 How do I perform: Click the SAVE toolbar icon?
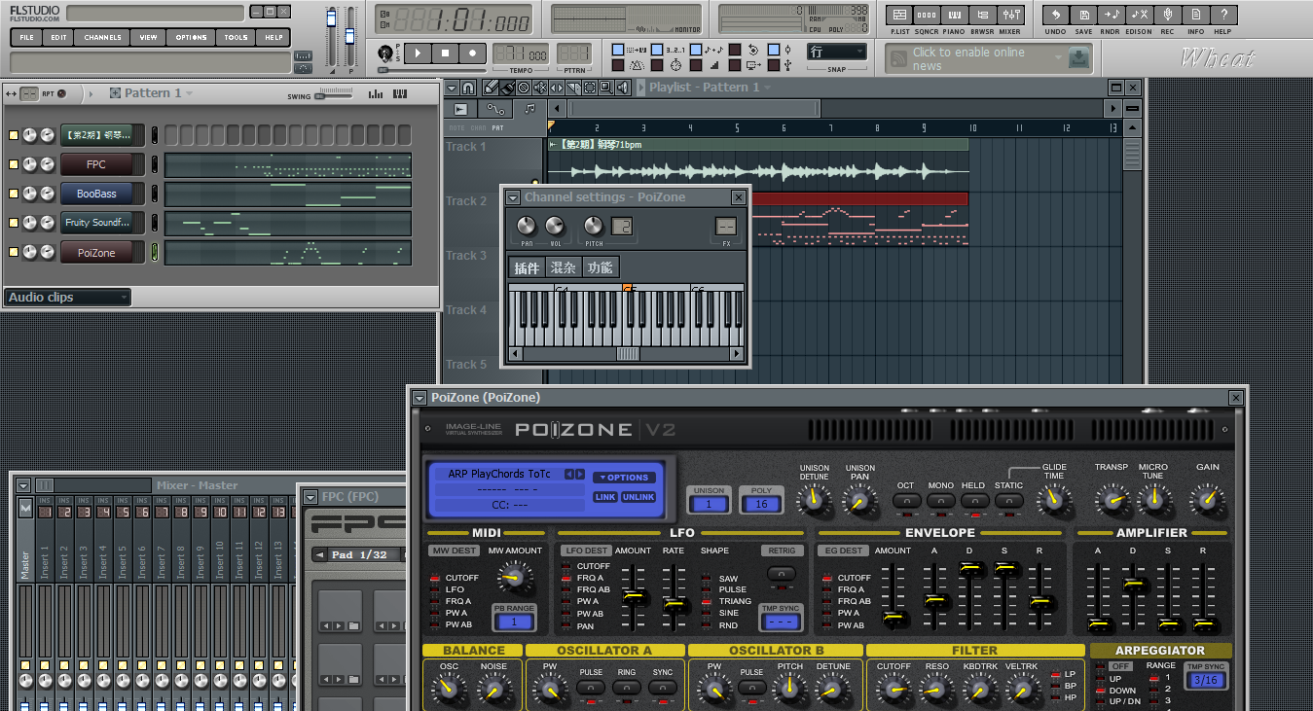click(x=1083, y=16)
